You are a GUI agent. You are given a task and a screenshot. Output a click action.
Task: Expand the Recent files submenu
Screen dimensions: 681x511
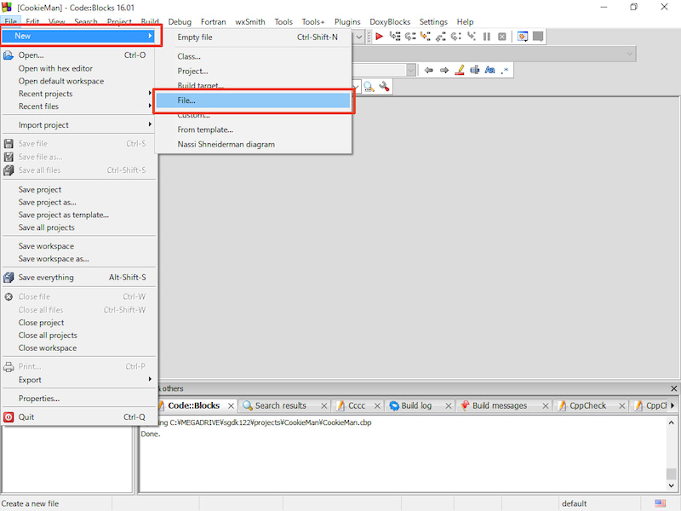[78, 106]
